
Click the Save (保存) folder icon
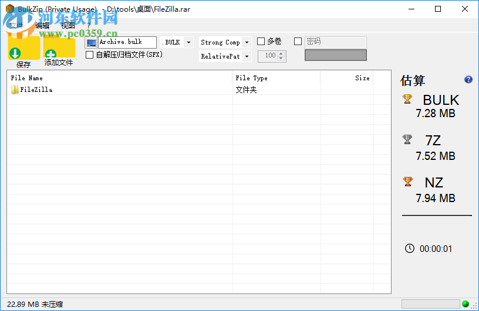click(x=24, y=47)
